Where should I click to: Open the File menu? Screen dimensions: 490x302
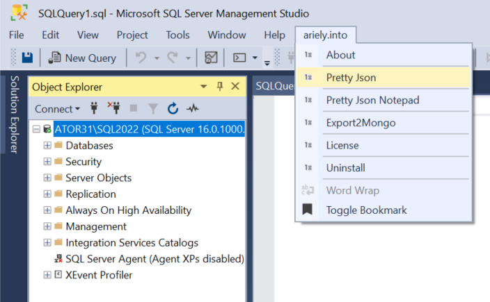tap(16, 35)
